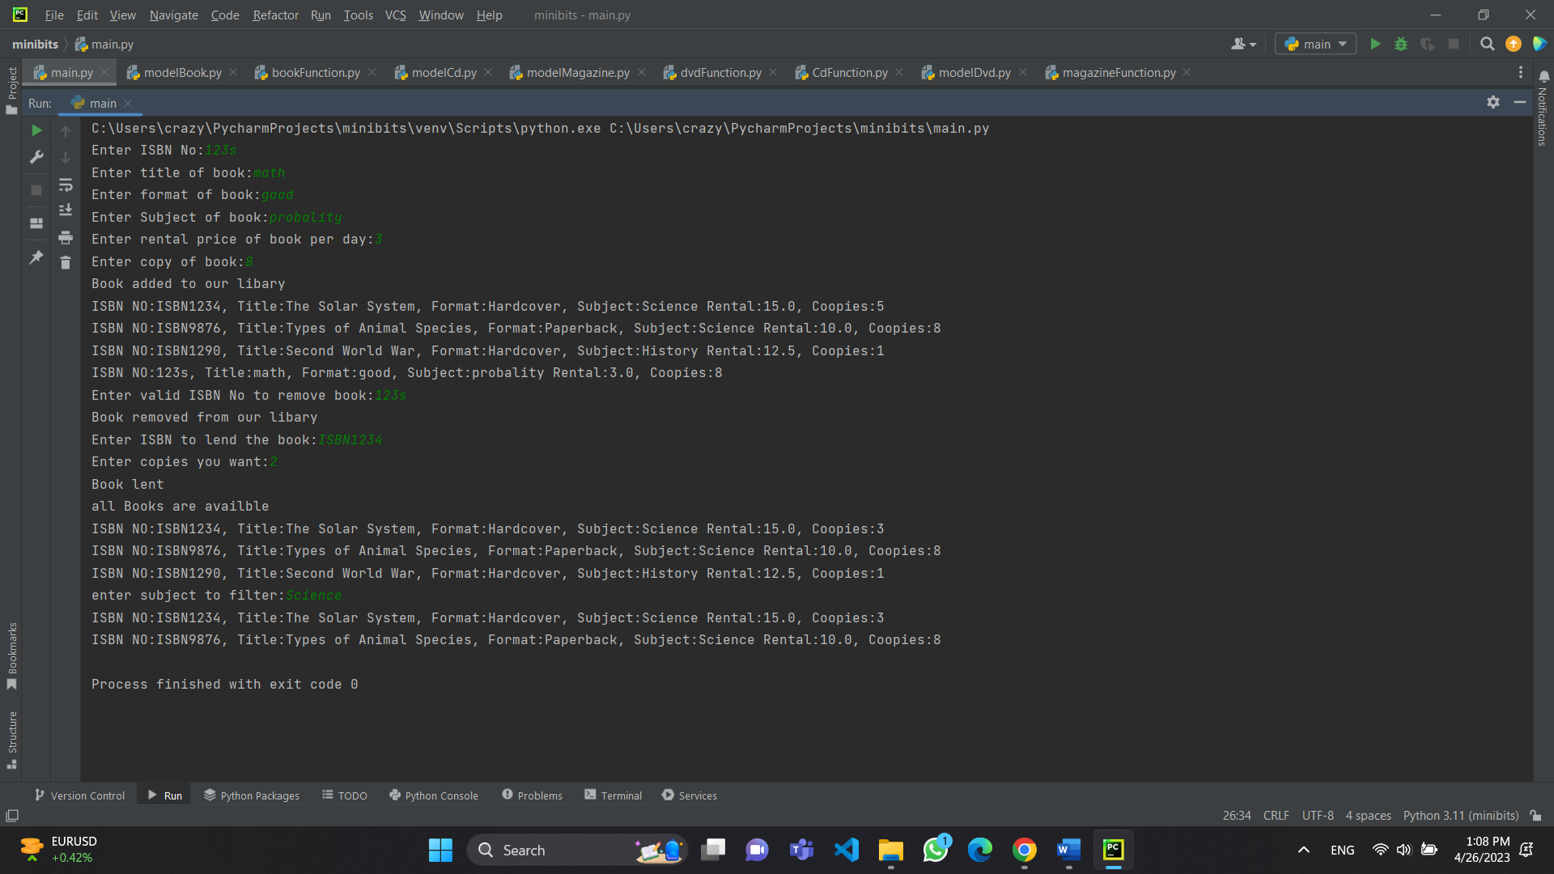Jump up the stack trace with the up arrow
Screen dimensions: 1554x874
[x=66, y=131]
